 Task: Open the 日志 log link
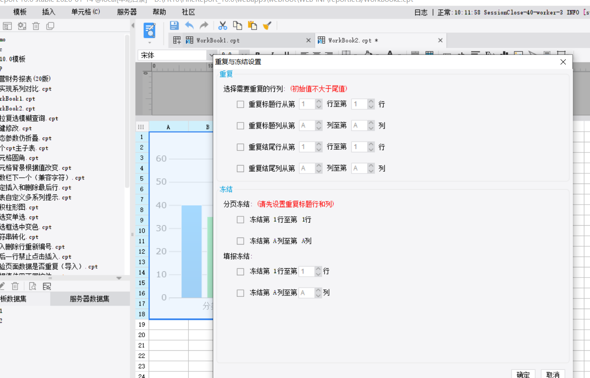pyautogui.click(x=421, y=12)
